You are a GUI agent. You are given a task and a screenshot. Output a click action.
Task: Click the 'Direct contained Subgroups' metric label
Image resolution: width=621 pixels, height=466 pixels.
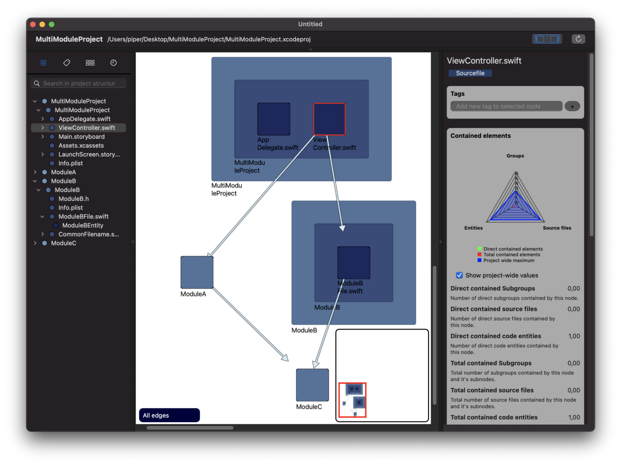[493, 288]
